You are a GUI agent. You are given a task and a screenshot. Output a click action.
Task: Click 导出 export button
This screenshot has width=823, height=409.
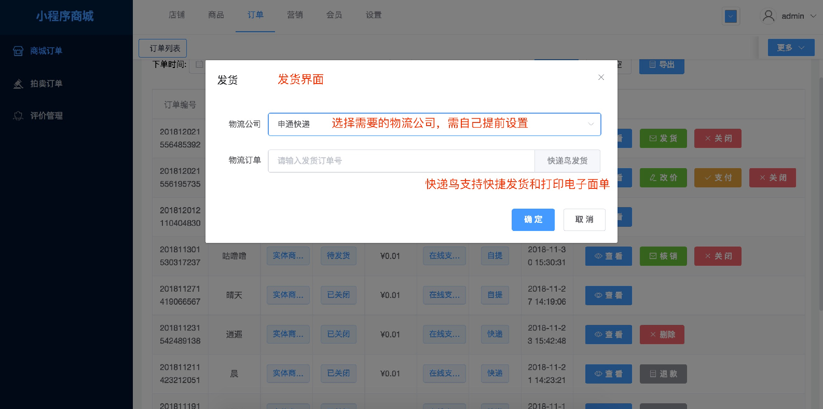coord(662,65)
